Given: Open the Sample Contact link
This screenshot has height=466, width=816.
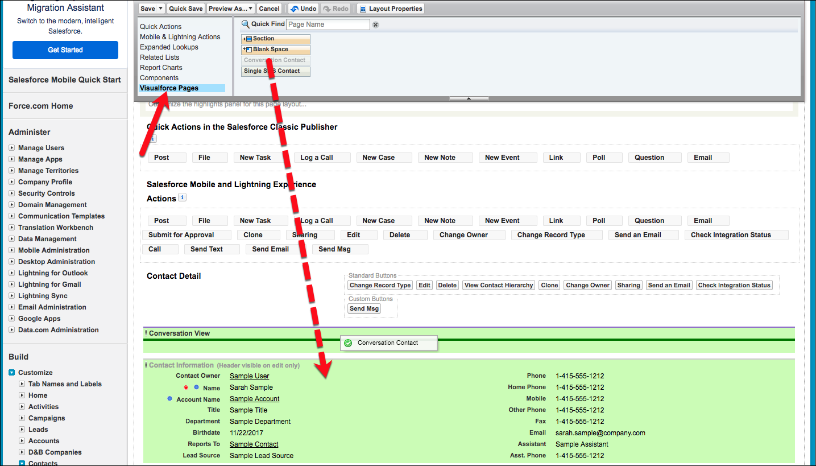Looking at the screenshot, I should pos(254,444).
